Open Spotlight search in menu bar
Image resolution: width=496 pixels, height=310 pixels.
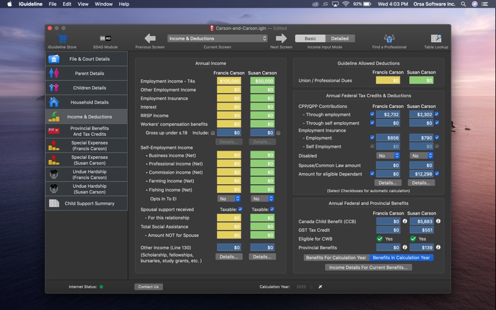pyautogui.click(x=463, y=4)
